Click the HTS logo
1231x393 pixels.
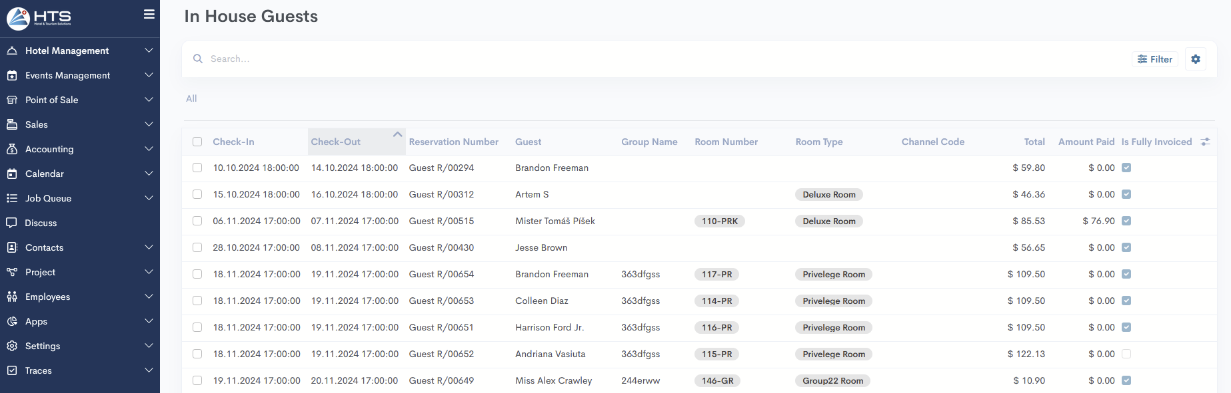coord(39,19)
